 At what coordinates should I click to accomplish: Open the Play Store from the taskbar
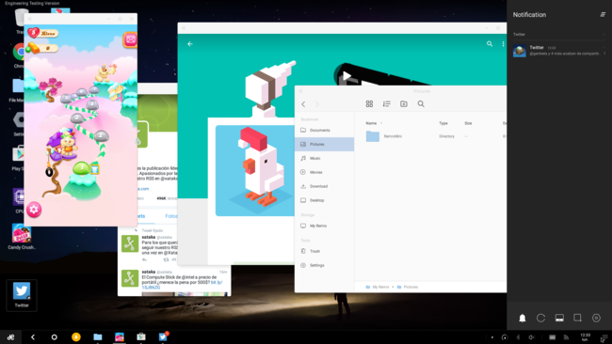click(x=141, y=337)
